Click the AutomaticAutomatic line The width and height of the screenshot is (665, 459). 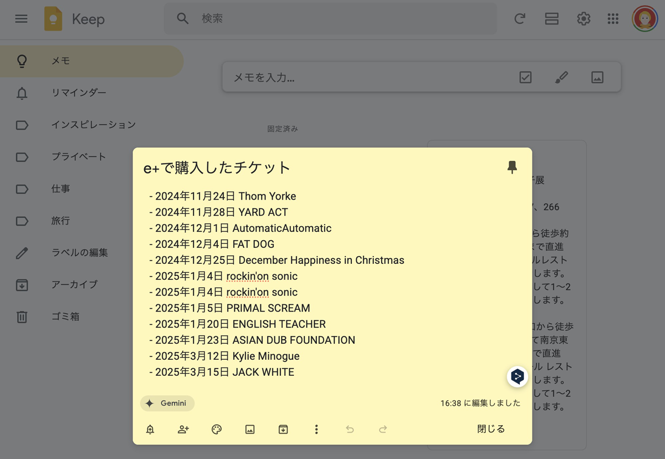pyautogui.click(x=241, y=228)
